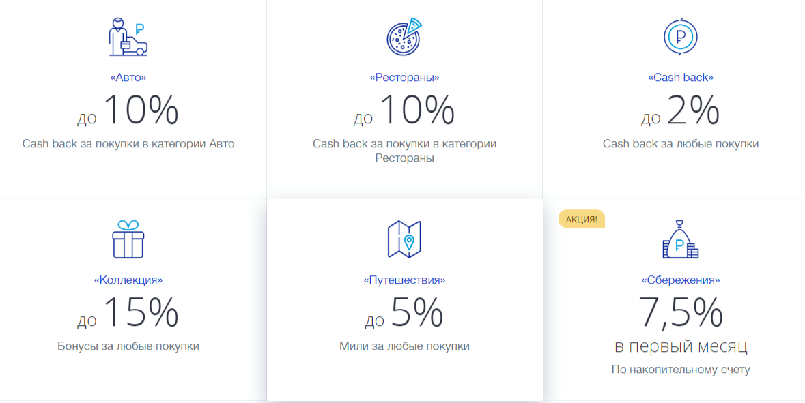Viewport: 805px width, 403px height.
Task: Click the 2% cash back figure
Action: tap(693, 111)
